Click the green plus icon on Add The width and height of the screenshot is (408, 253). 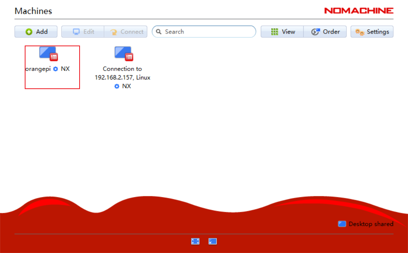tap(29, 32)
